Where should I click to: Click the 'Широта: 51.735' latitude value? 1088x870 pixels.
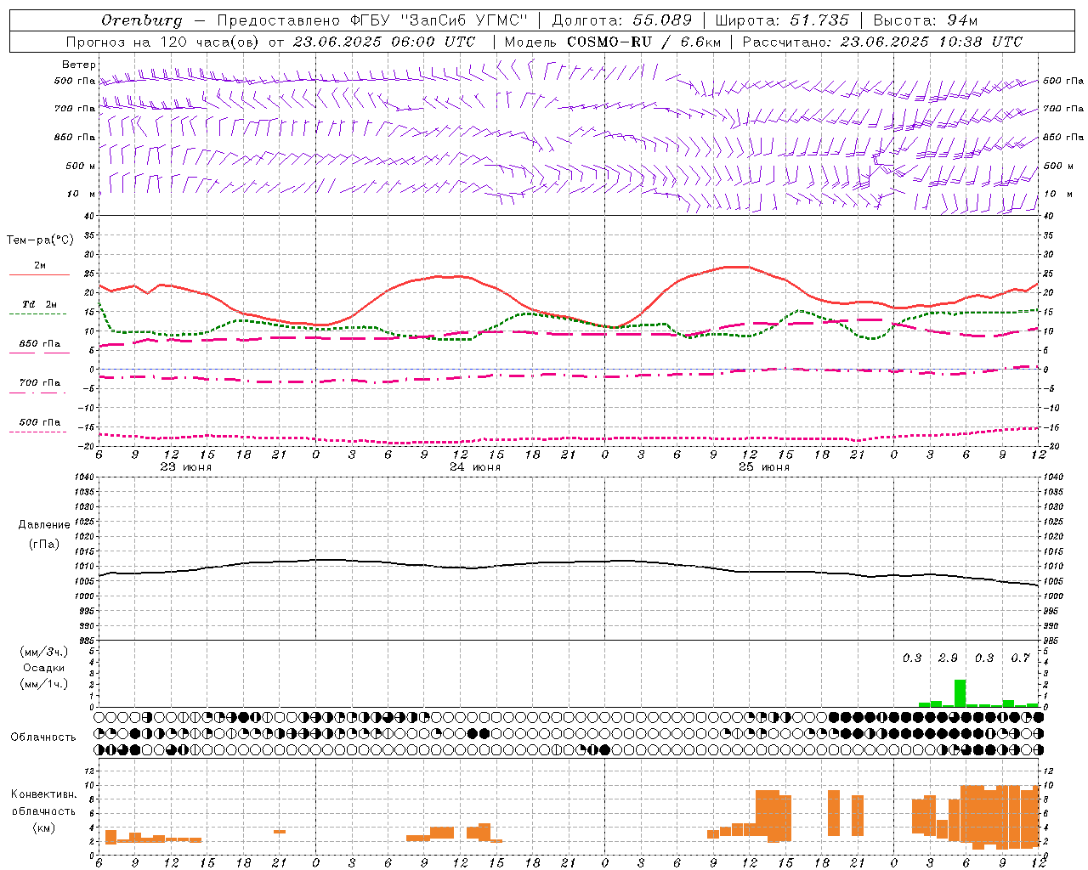coord(782,20)
